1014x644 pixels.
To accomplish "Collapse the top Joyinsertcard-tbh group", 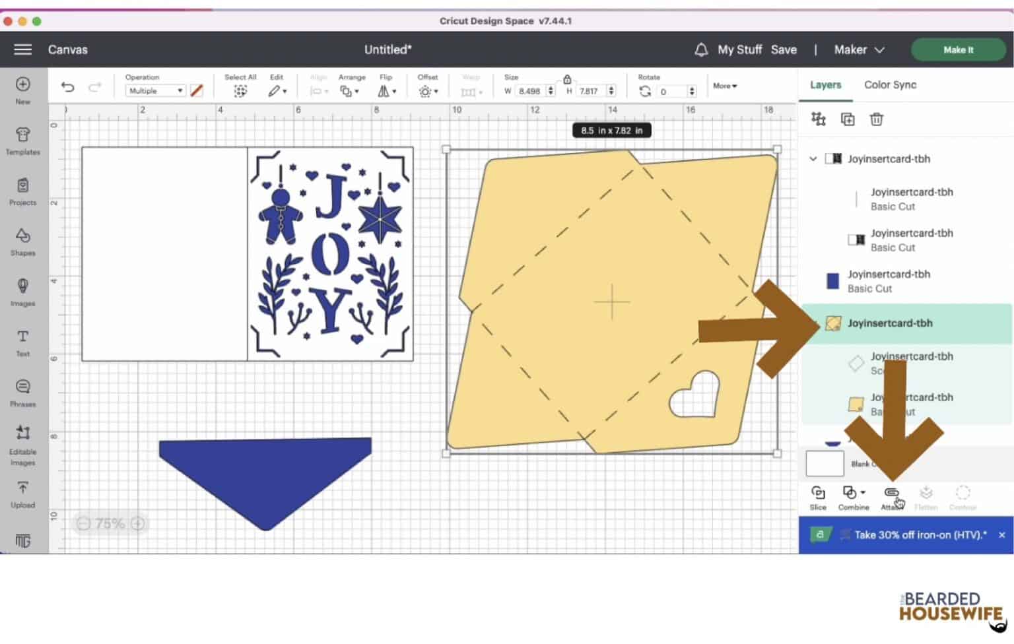I will tap(813, 159).
